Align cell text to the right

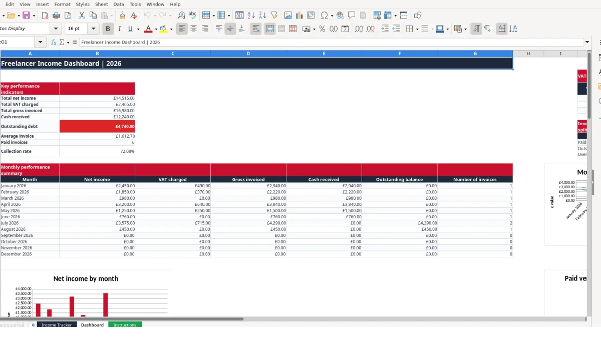pyautogui.click(x=205, y=29)
